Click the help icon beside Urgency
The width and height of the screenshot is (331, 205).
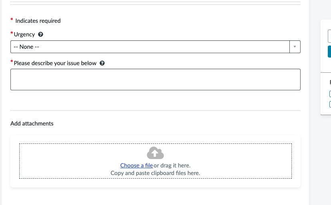tap(40, 35)
